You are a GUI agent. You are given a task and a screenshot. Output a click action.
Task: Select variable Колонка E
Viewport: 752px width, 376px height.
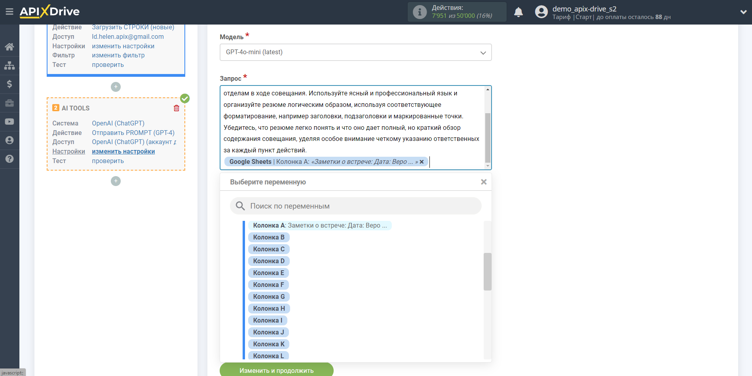268,273
